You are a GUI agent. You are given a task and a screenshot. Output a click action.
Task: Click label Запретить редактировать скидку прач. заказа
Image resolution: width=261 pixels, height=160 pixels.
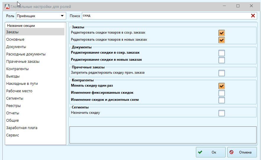(108, 72)
